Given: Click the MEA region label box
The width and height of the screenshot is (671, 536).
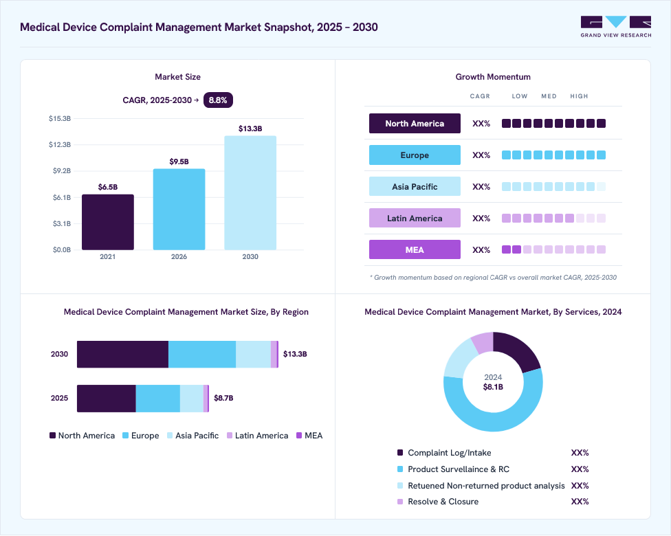Looking at the screenshot, I should tap(415, 250).
